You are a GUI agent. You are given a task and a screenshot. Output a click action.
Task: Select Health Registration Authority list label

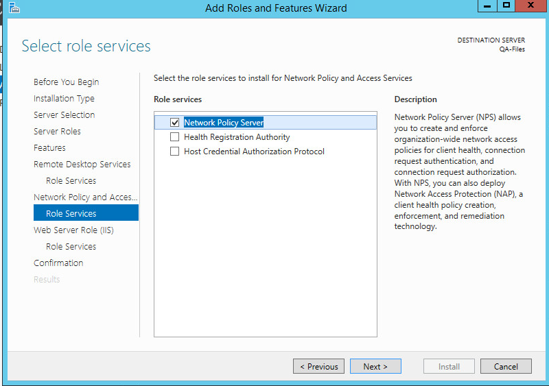(237, 137)
